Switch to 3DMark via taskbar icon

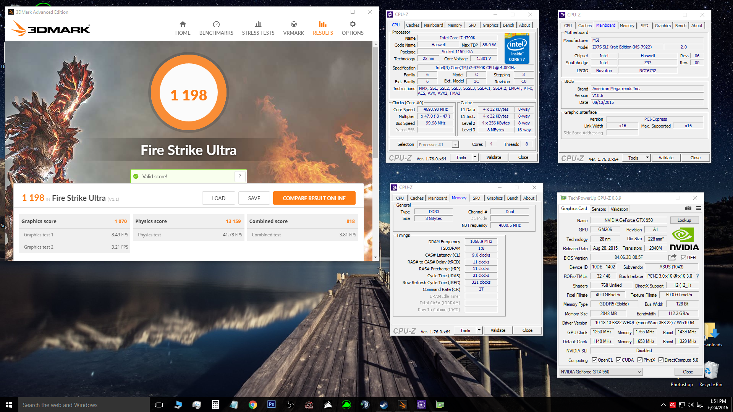coord(402,405)
